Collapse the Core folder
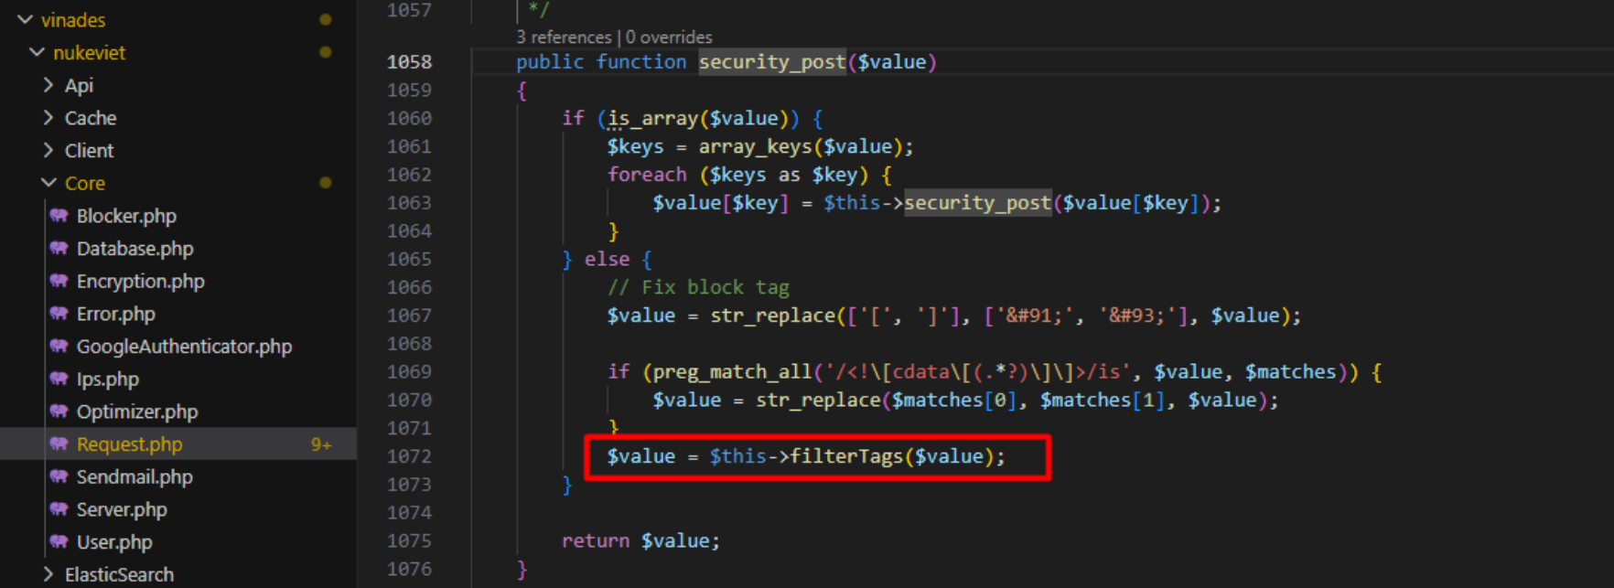This screenshot has width=1614, height=588. pos(48,183)
